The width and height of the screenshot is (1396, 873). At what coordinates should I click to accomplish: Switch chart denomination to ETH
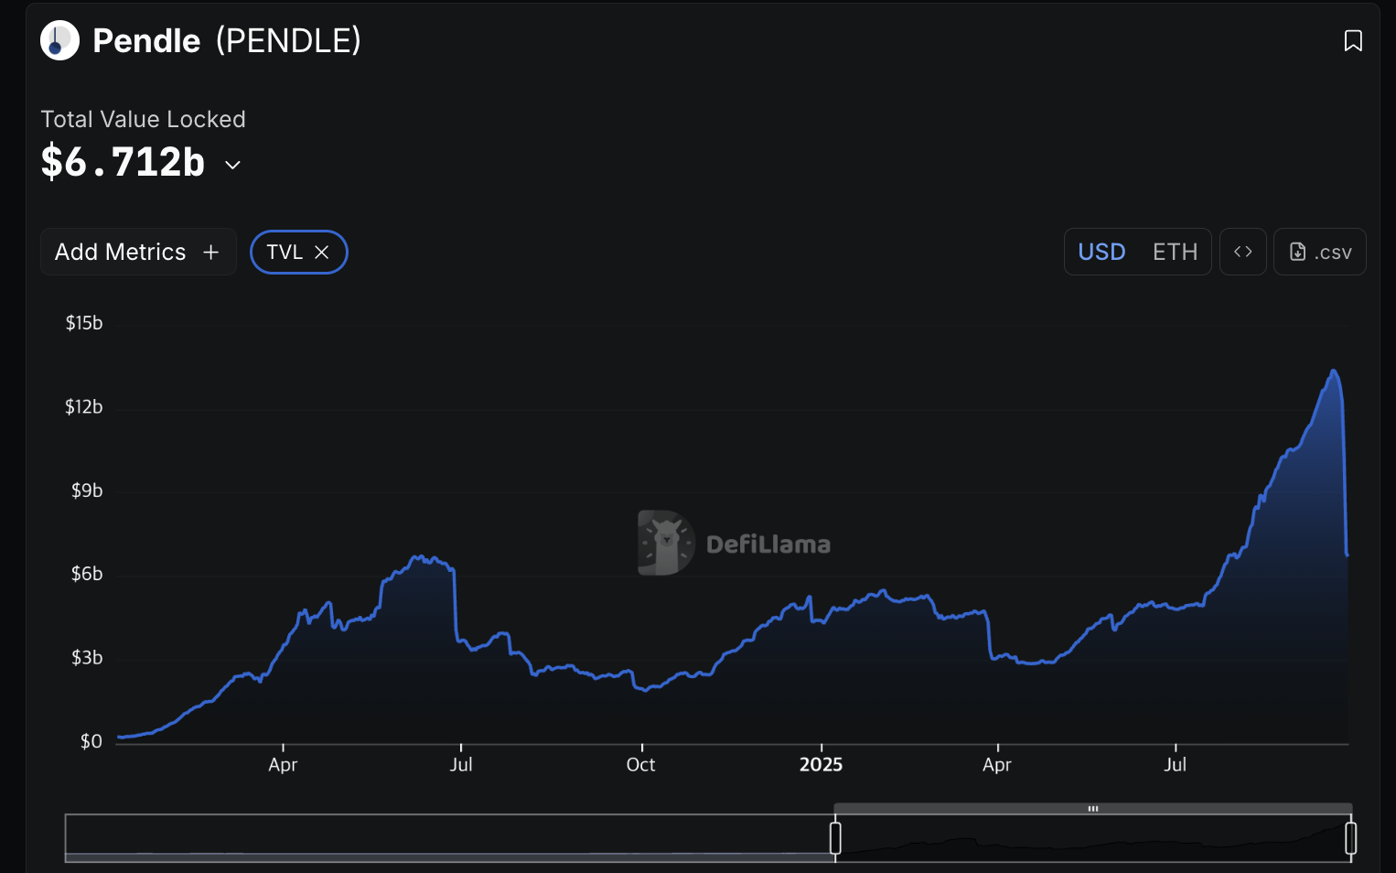[x=1175, y=252]
